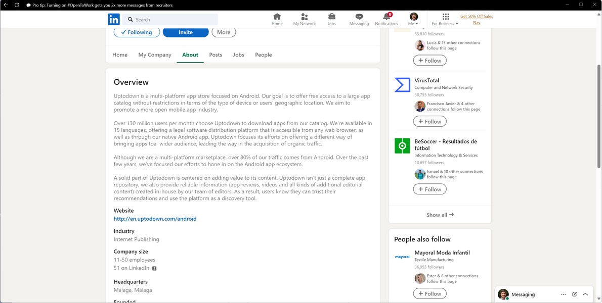This screenshot has height=303, width=602.
Task: Toggle the Following button for Uptodown
Action: tap(137, 32)
